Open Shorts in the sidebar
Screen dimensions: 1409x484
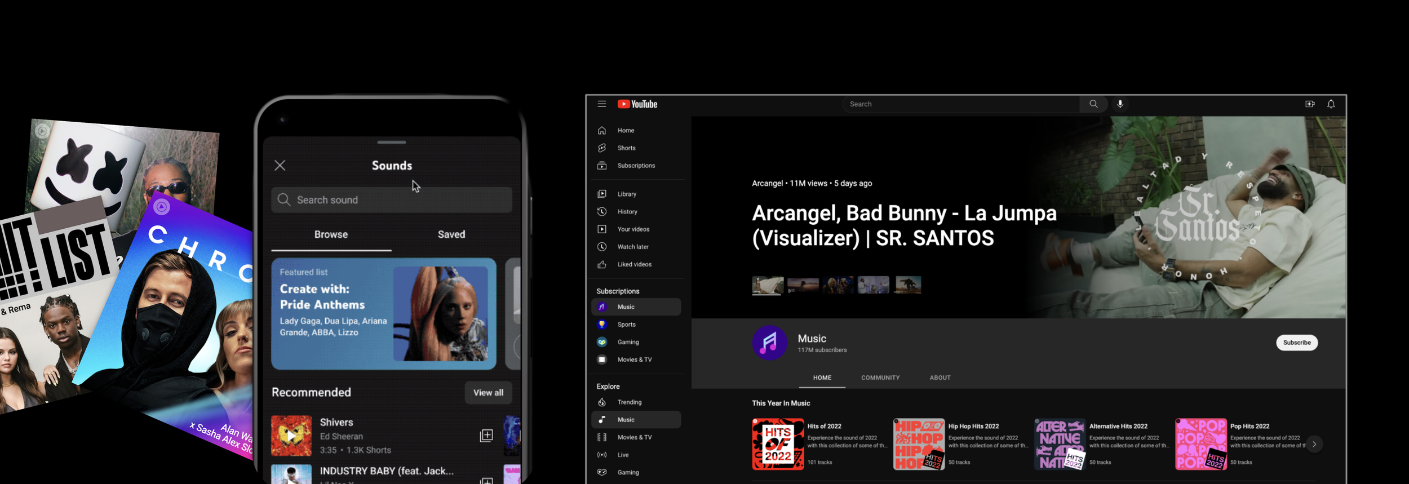tap(636, 148)
